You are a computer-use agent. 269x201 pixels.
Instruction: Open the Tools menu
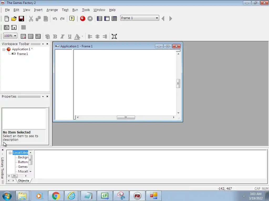(86, 10)
